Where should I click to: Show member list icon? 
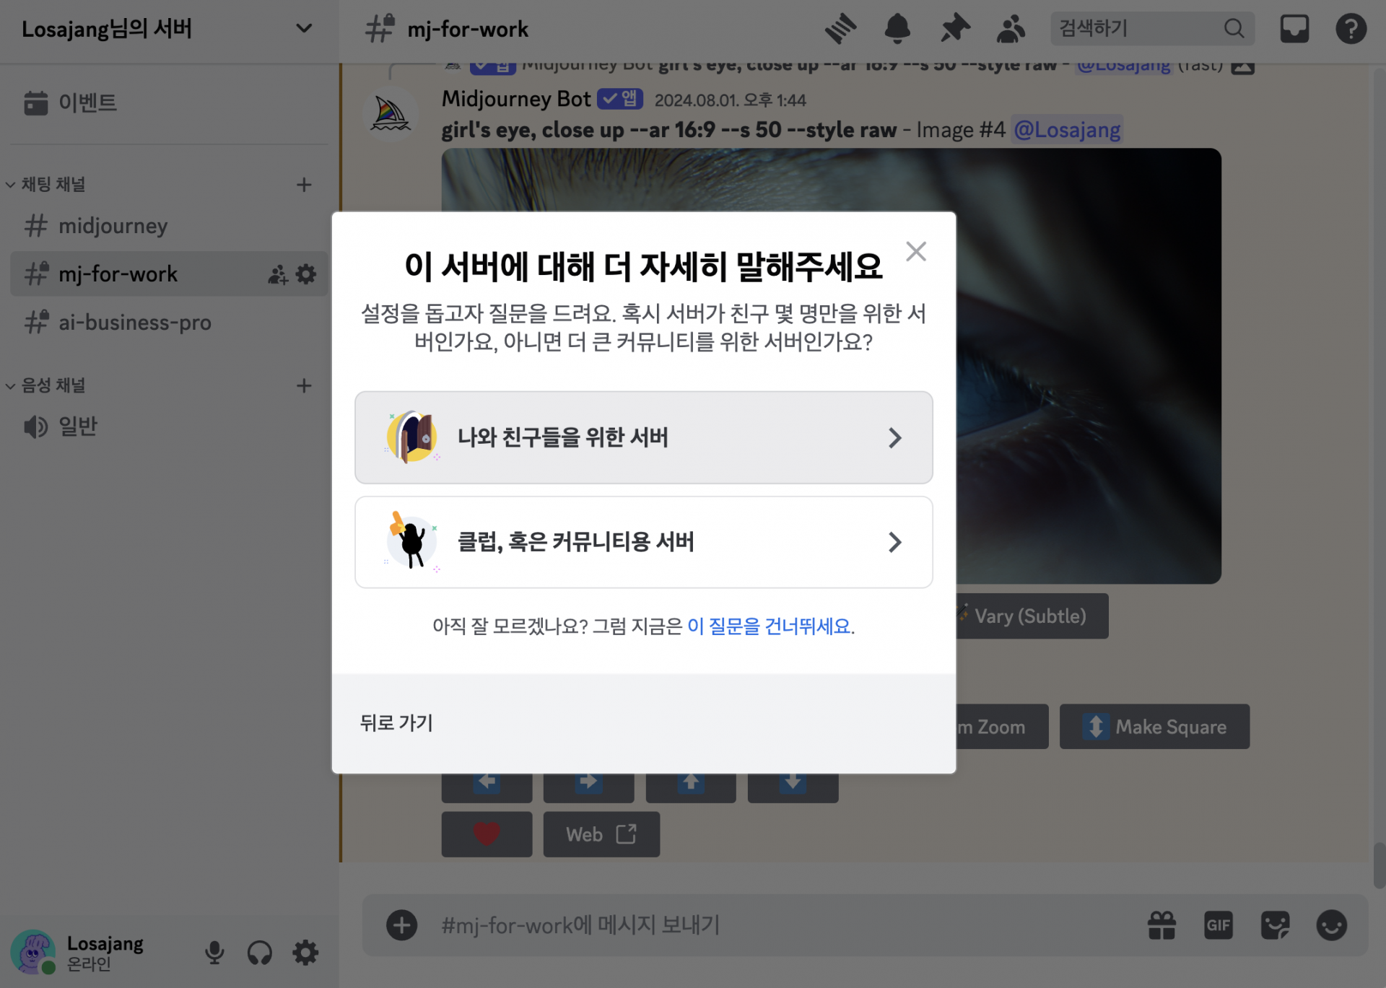[x=1011, y=29]
